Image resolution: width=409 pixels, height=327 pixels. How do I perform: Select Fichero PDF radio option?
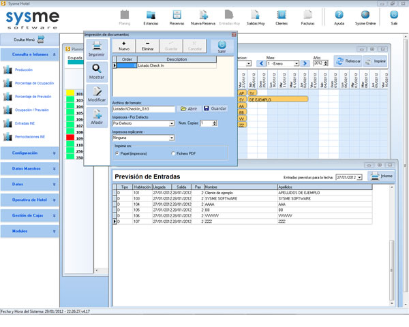[x=173, y=153]
